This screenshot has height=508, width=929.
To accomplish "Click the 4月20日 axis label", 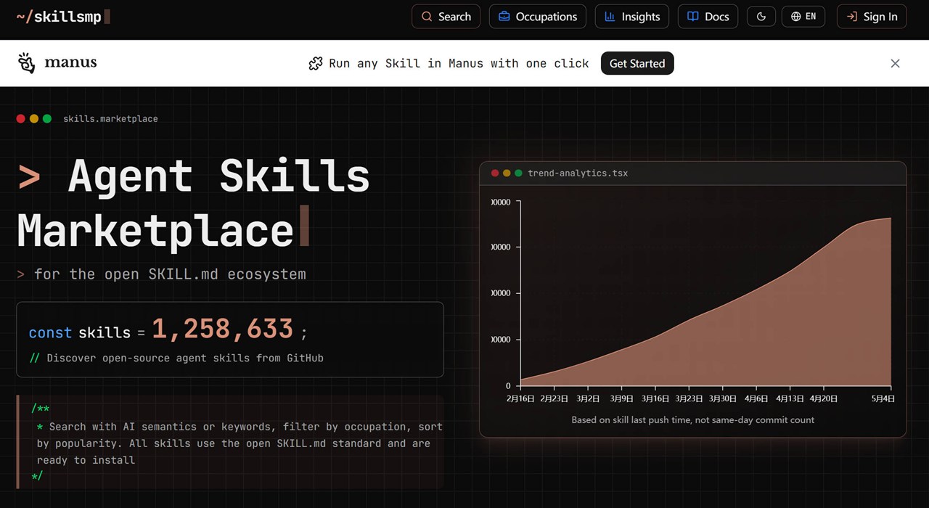I will [823, 398].
